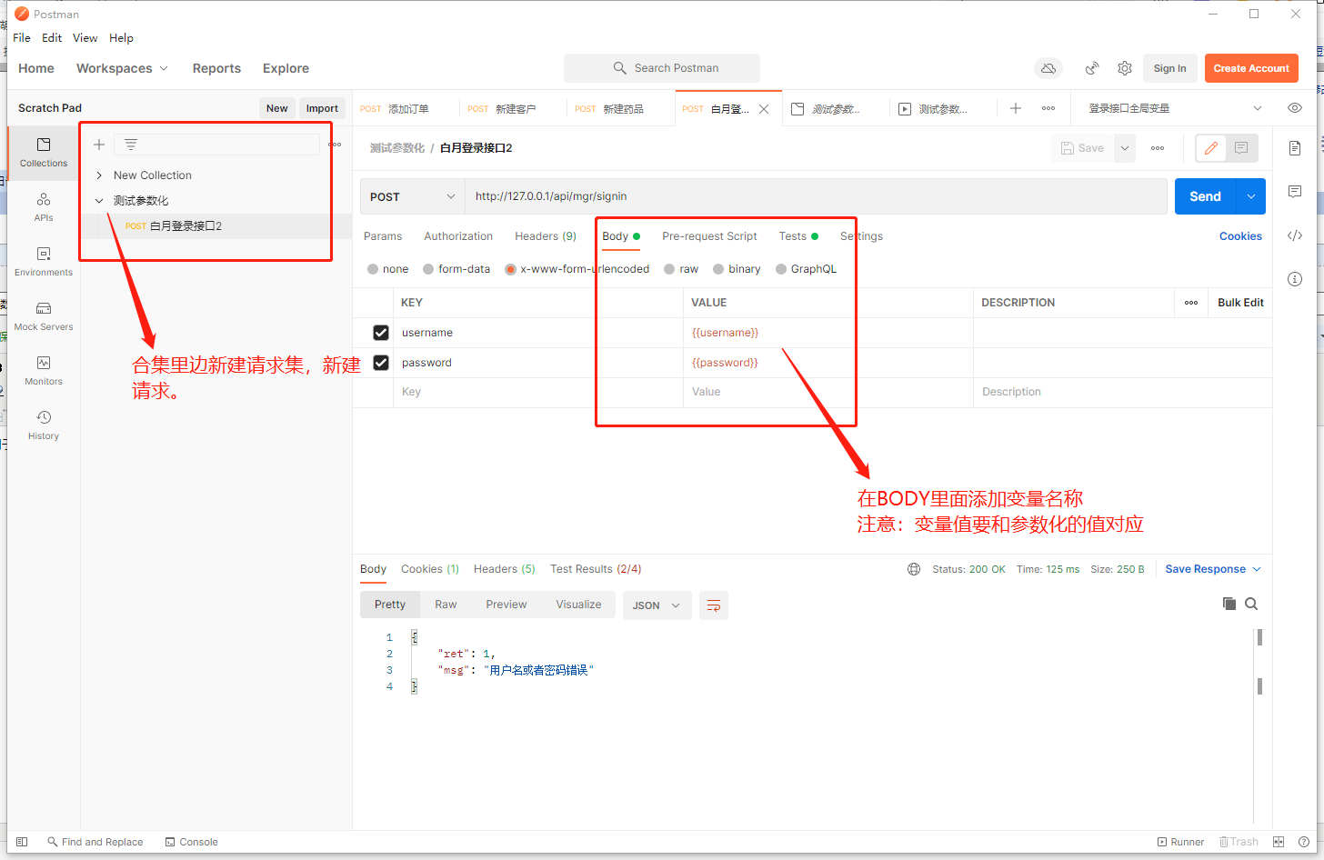Viewport: 1324px width, 860px height.
Task: Open the comments icon in right sidebar
Action: [1295, 192]
